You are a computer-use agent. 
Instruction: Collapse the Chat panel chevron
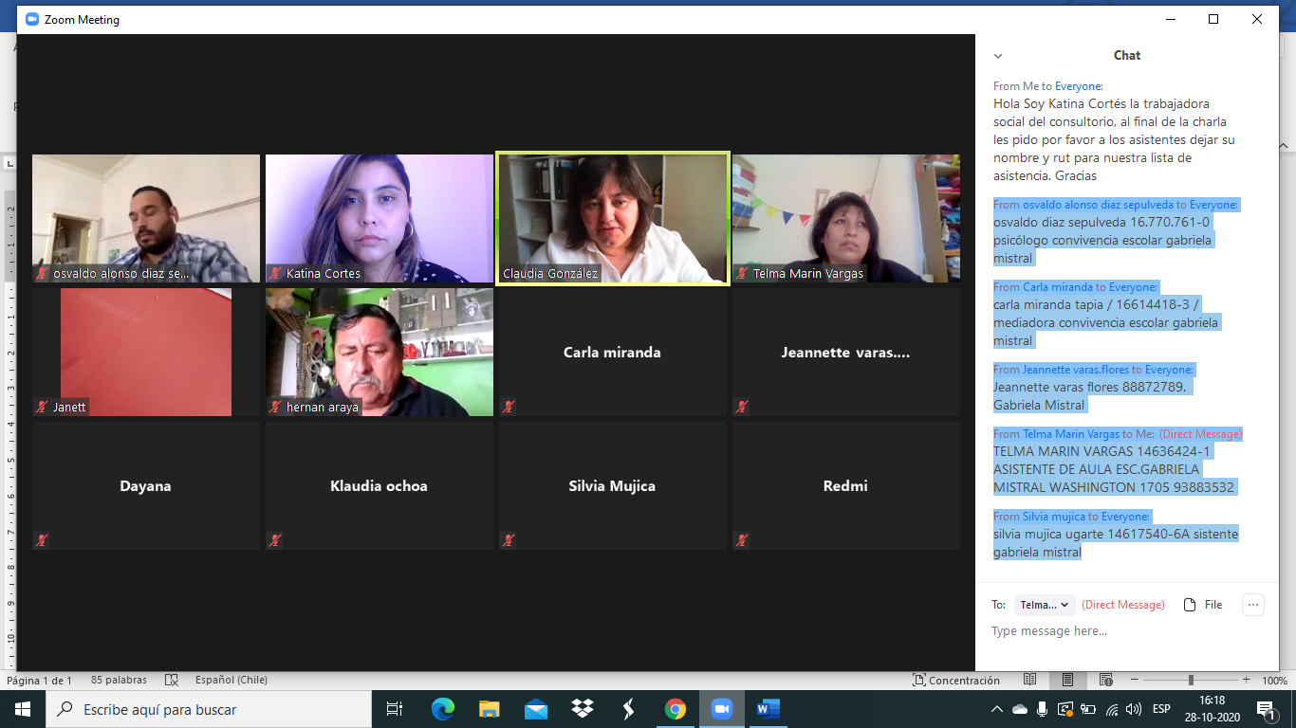pos(997,56)
